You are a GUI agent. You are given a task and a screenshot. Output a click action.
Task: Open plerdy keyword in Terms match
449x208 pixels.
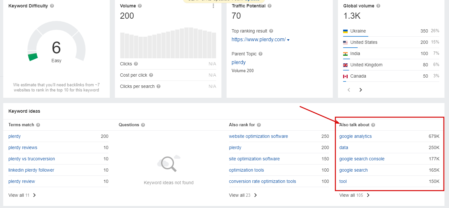(15, 136)
